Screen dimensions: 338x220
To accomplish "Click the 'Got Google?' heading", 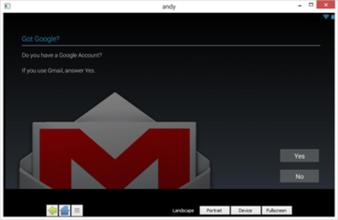I will click(x=40, y=39).
